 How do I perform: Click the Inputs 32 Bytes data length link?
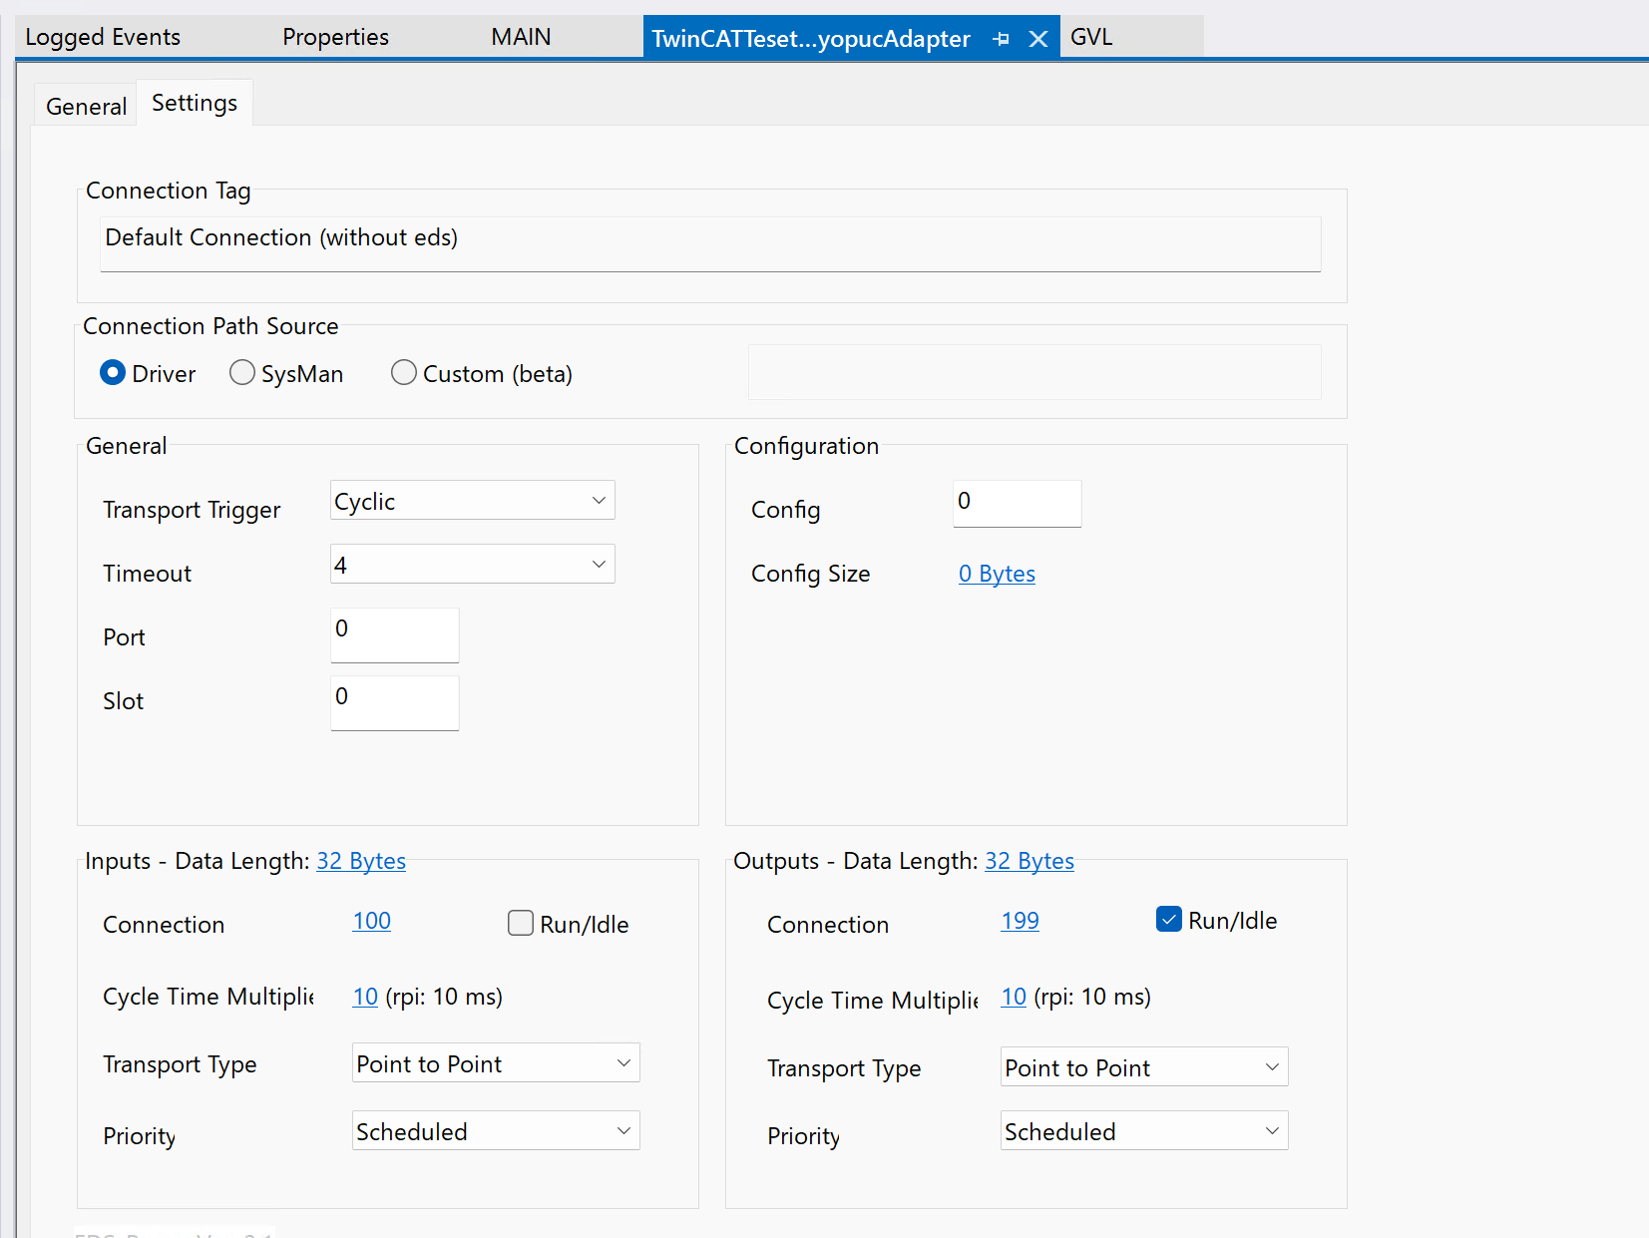[360, 861]
